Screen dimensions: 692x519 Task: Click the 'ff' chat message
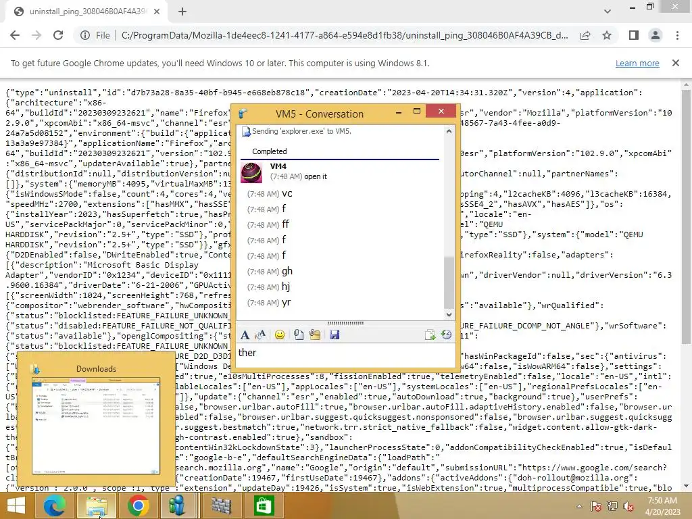coord(286,224)
